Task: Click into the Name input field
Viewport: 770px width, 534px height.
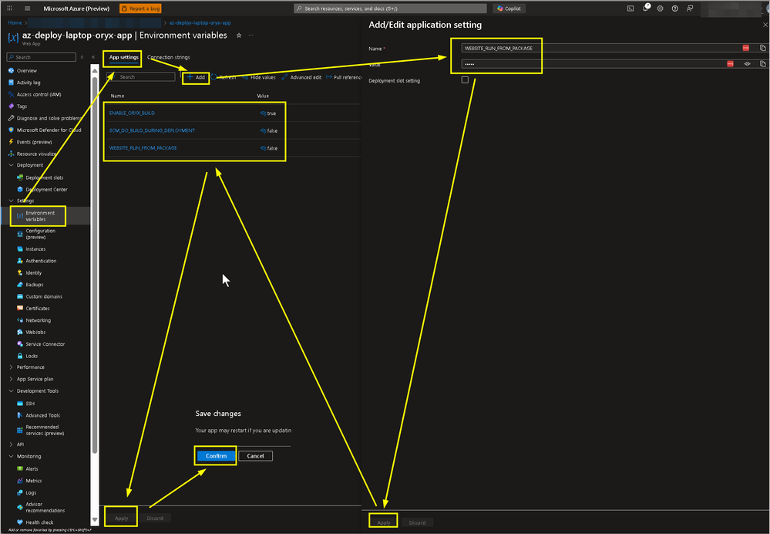Action: point(601,48)
